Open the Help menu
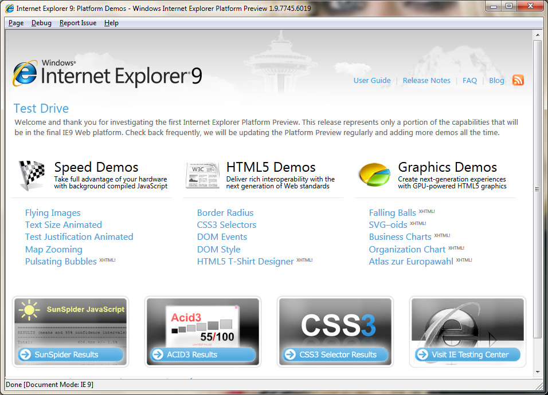 111,23
